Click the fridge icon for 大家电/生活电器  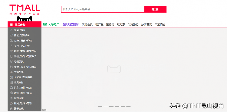coord(11,77)
